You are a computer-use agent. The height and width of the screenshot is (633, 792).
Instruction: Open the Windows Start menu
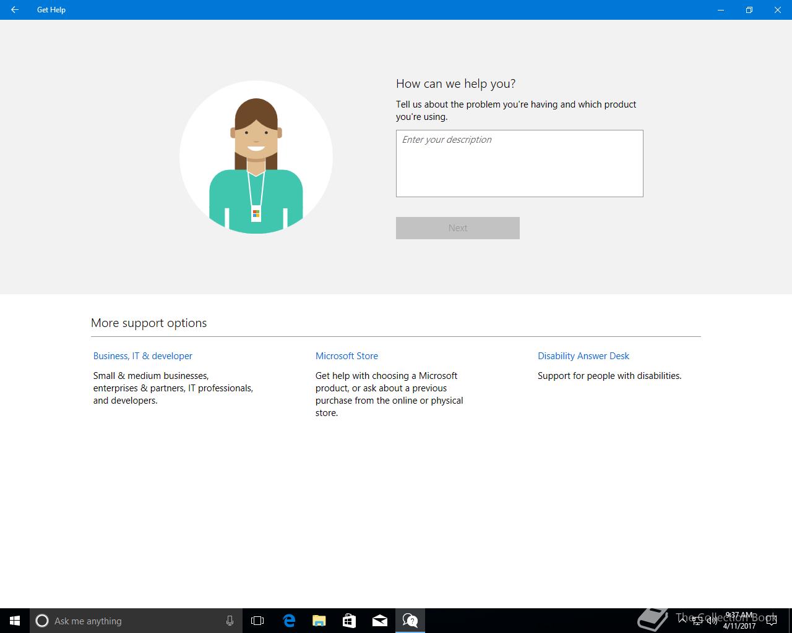tap(15, 621)
